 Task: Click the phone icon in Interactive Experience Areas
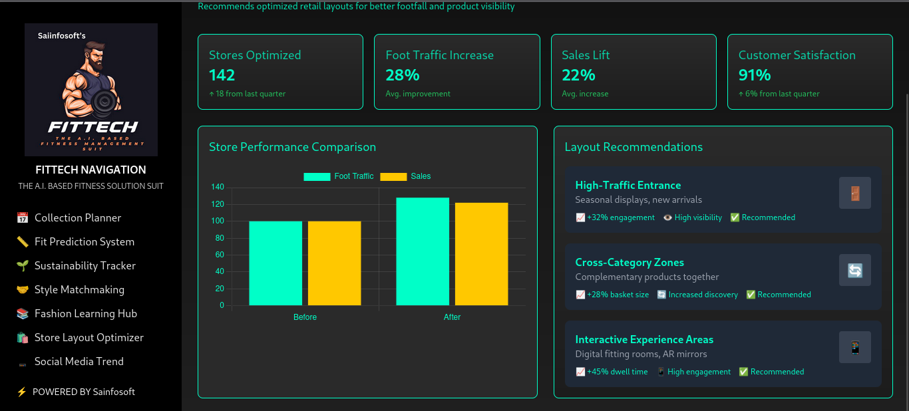click(854, 347)
